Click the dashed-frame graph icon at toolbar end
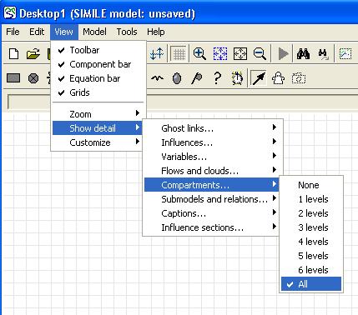 [345, 53]
